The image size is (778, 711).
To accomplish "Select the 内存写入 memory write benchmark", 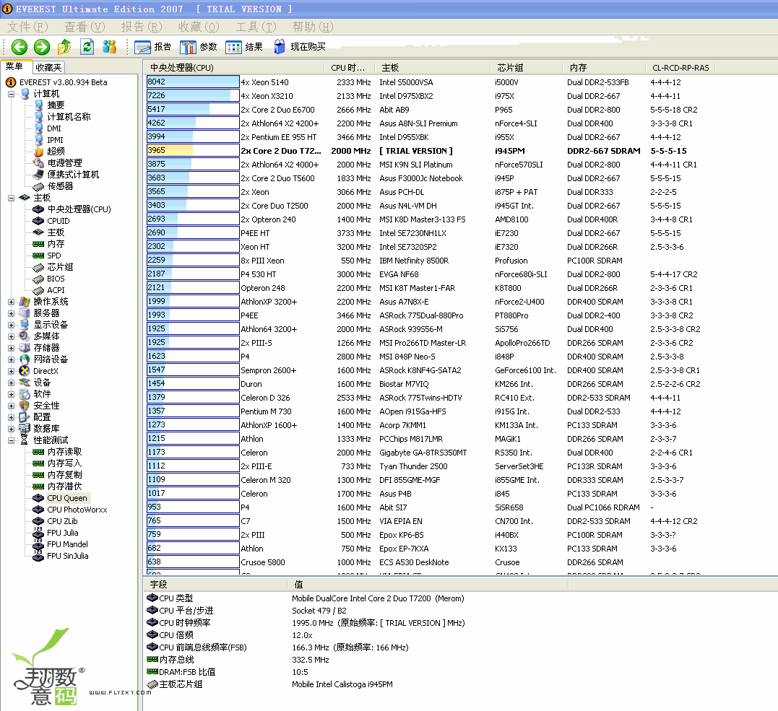I will click(64, 463).
